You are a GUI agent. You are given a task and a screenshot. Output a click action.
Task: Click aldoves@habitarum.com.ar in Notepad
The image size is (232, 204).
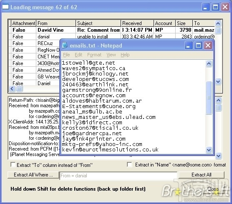[102, 101]
